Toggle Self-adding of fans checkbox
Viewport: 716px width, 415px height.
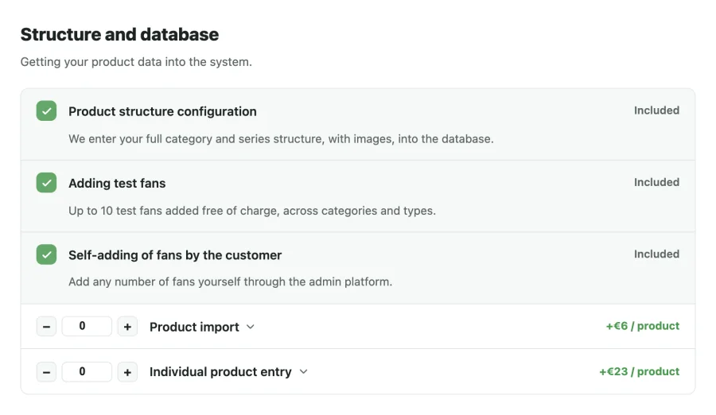(x=46, y=254)
